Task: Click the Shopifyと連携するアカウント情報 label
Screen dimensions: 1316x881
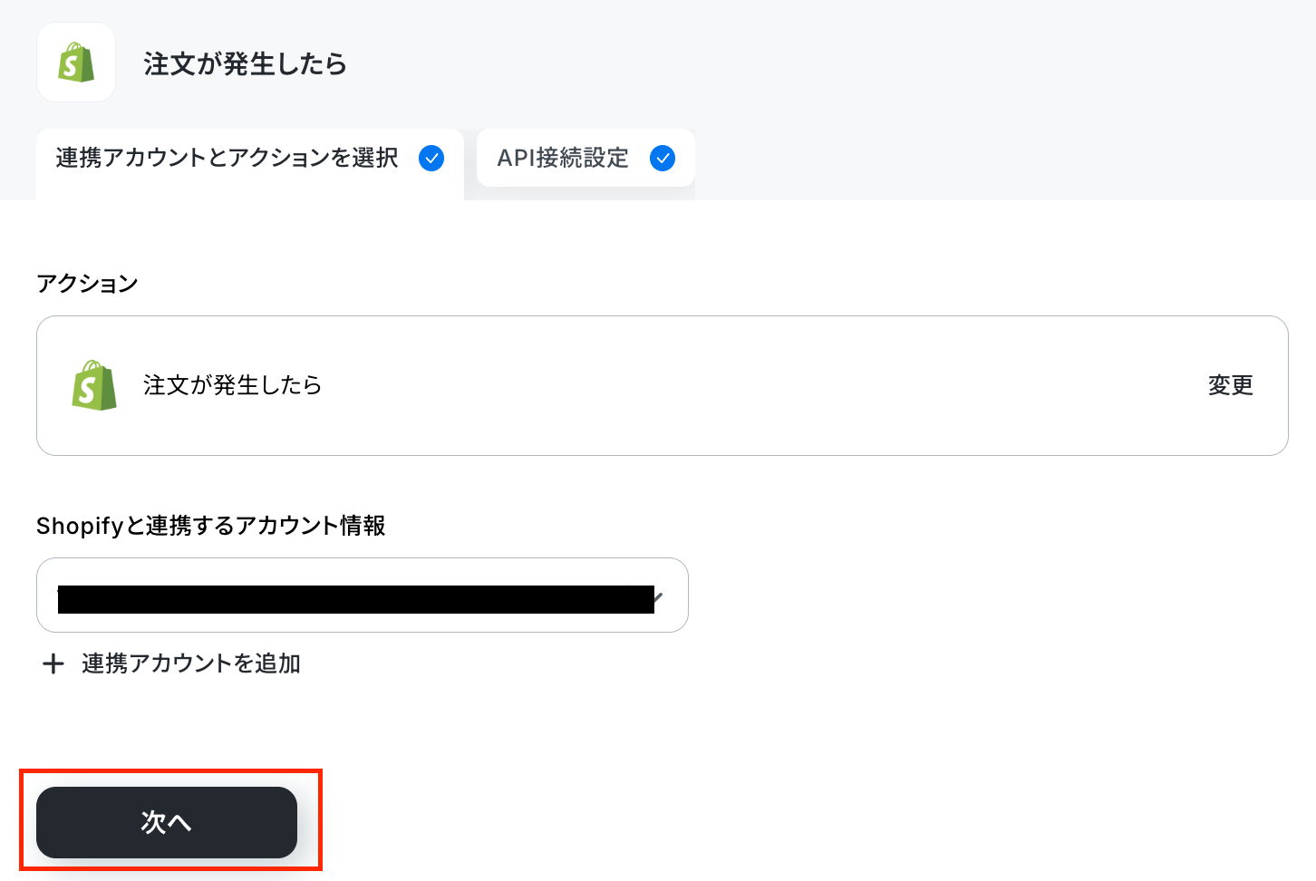Action: tap(211, 526)
